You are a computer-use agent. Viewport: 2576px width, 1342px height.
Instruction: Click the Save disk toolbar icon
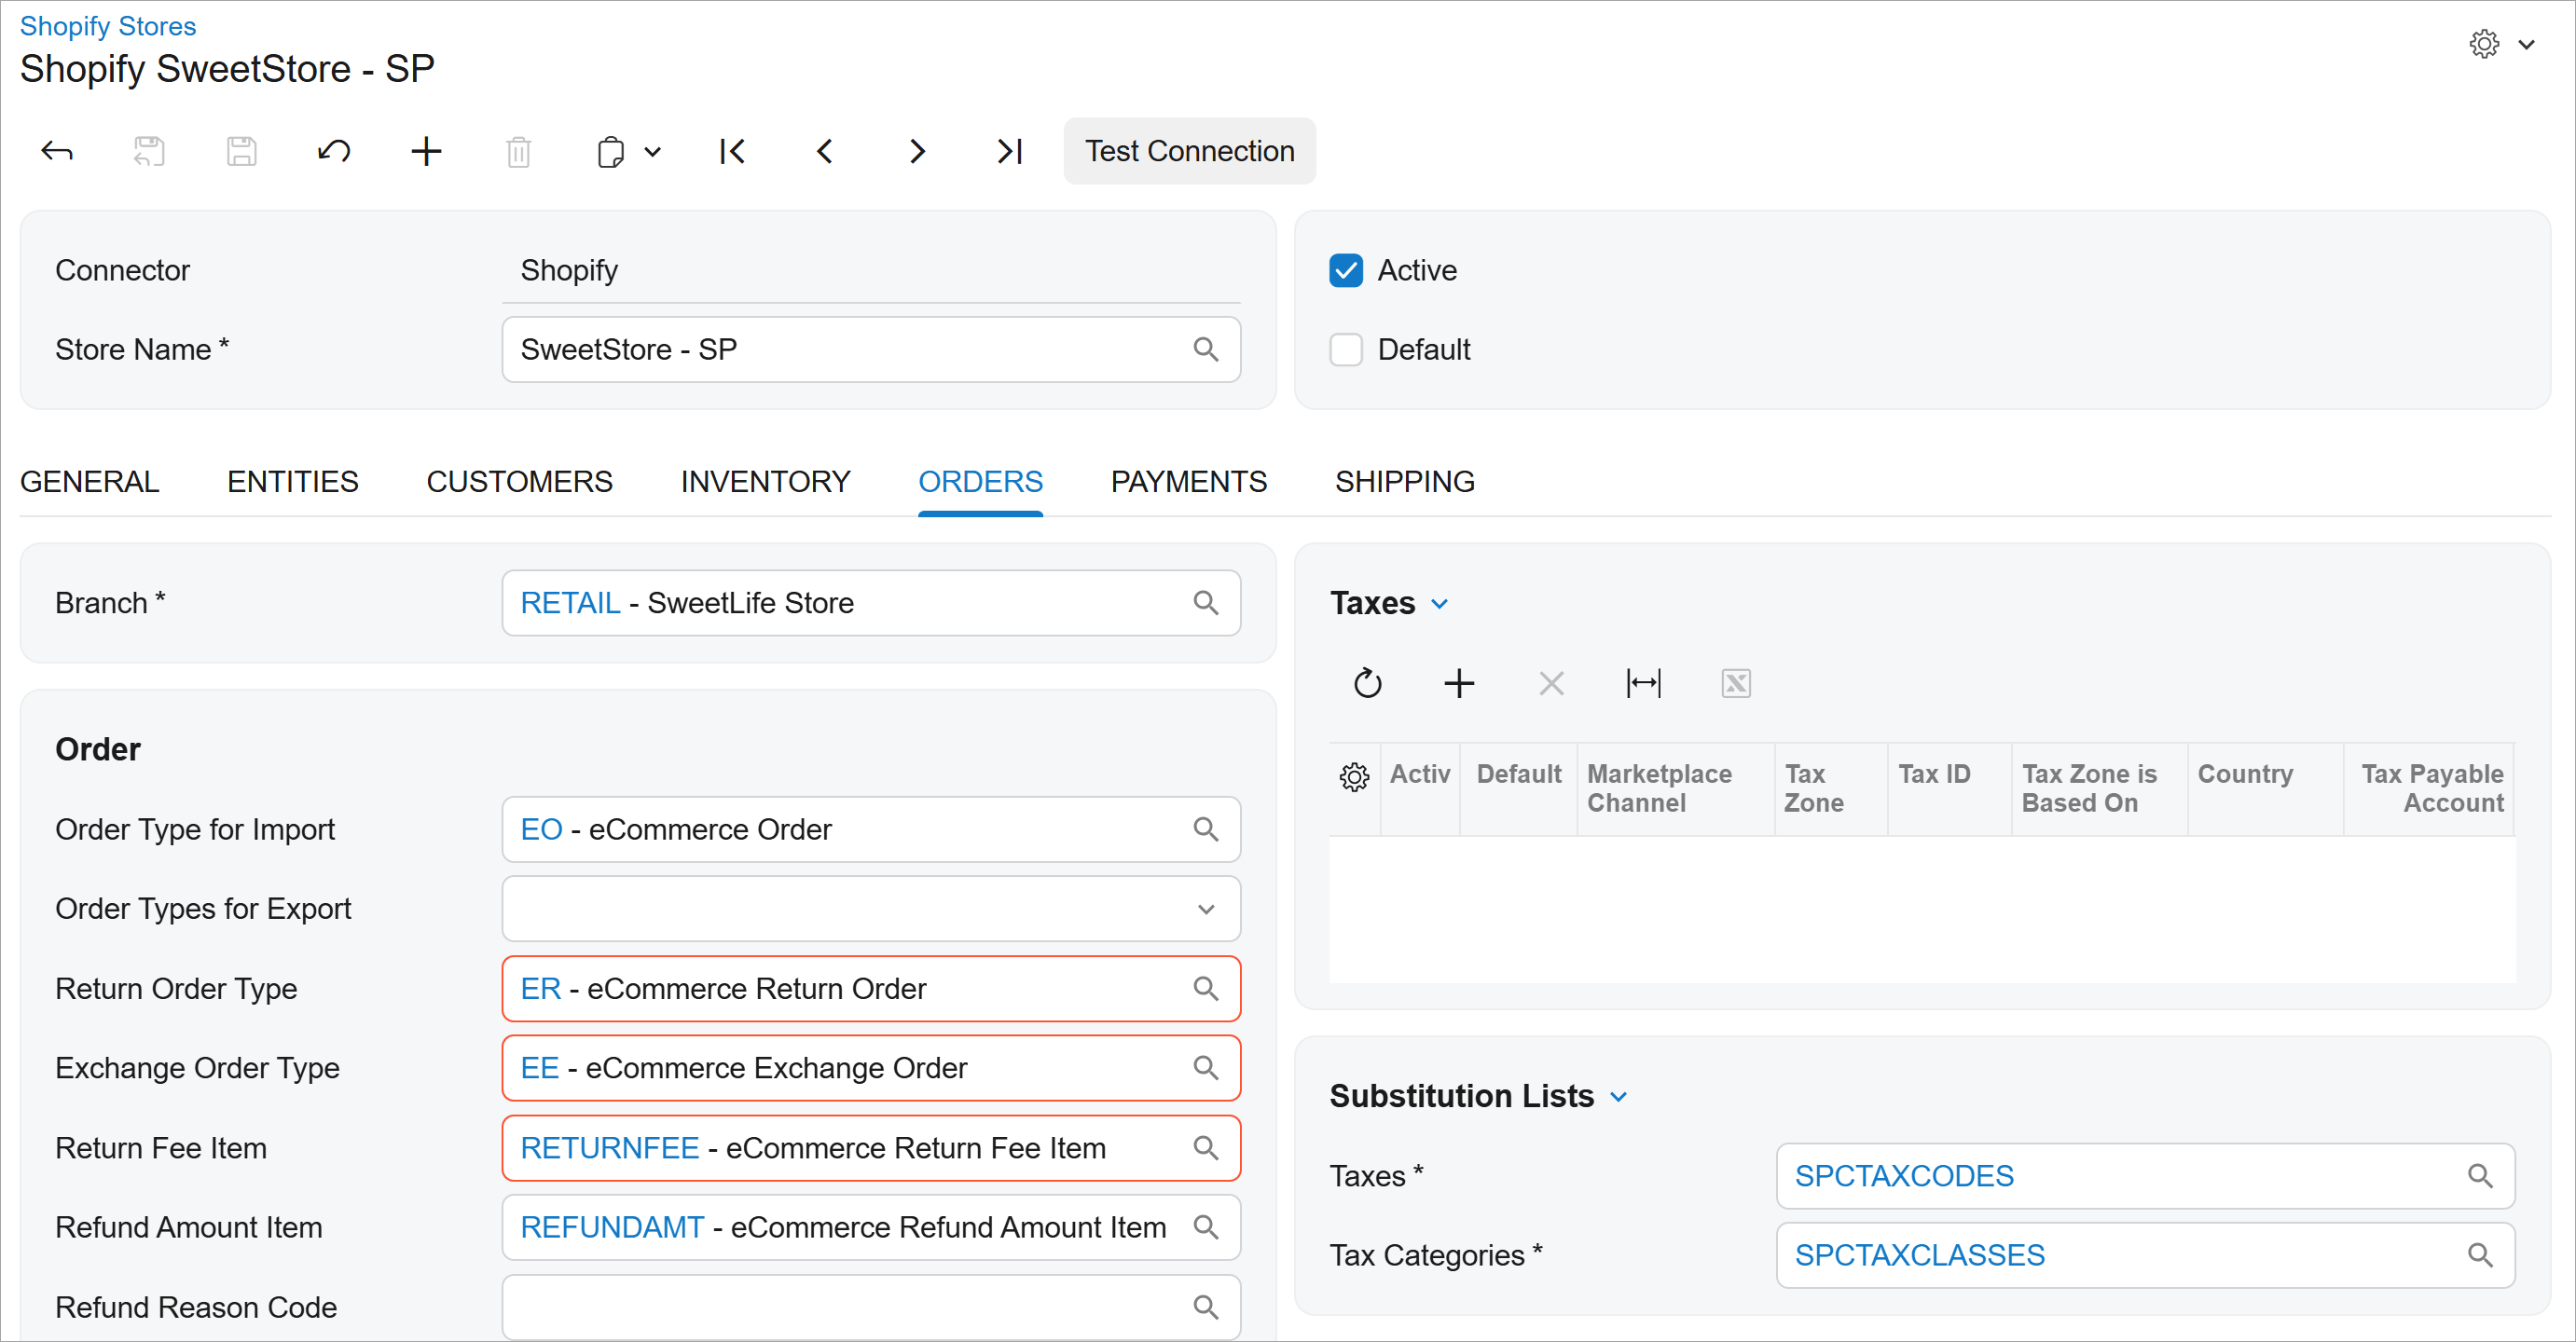pos(241,151)
